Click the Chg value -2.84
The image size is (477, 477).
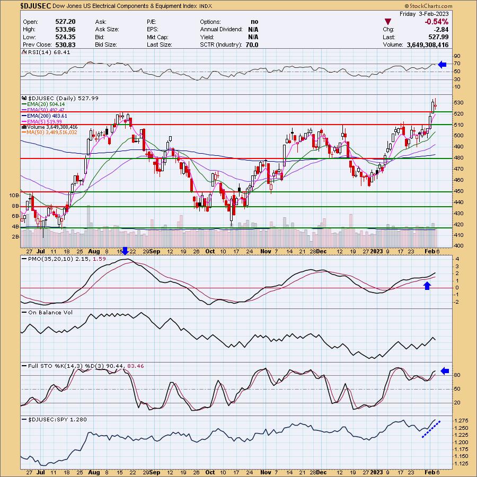pos(441,30)
